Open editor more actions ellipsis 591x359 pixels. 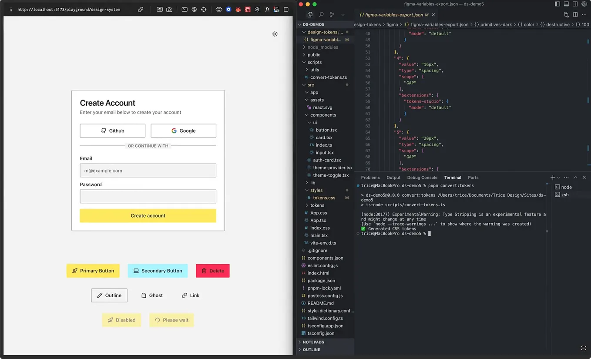tap(584, 15)
